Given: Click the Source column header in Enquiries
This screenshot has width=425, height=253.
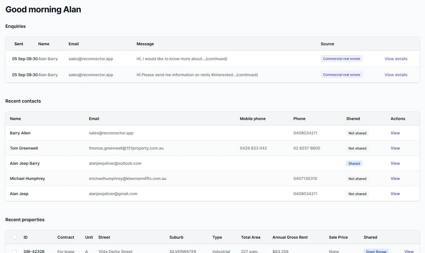Looking at the screenshot, I should point(327,44).
